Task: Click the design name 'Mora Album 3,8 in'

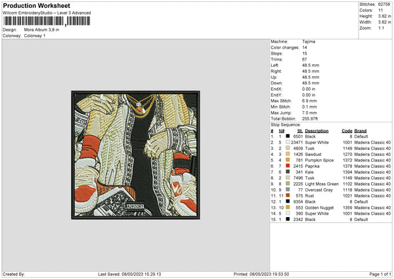Action: [x=42, y=30]
